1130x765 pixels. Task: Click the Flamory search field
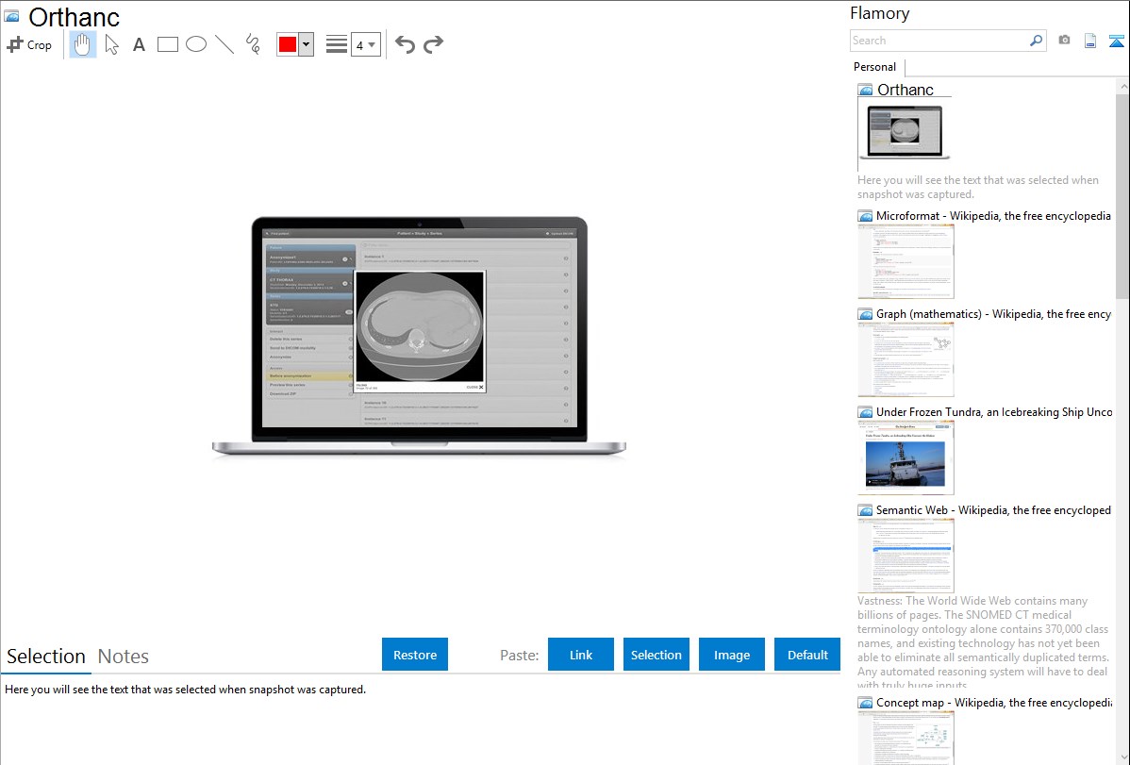[939, 41]
